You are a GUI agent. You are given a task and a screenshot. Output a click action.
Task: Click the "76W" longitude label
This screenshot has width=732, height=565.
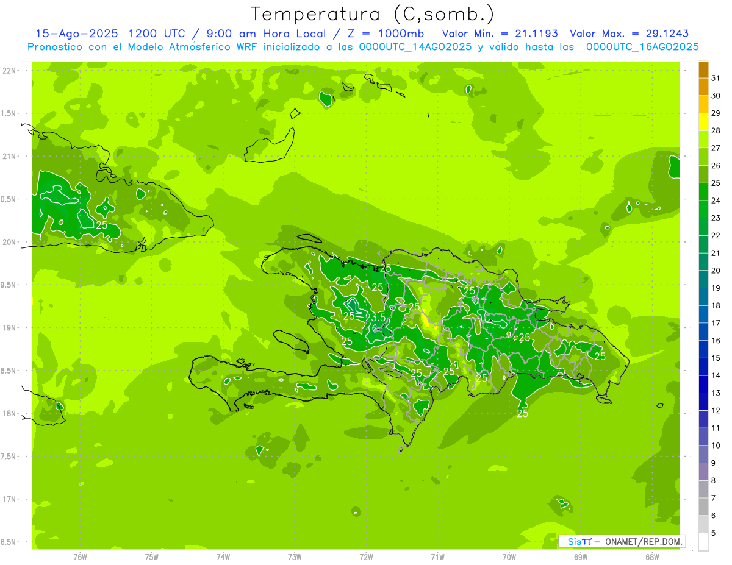[80, 557]
